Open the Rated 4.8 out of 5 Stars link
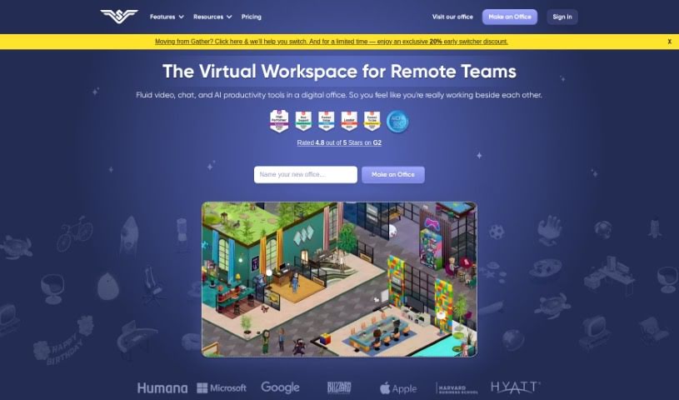Viewport: 679px width, 400px height. tap(339, 142)
